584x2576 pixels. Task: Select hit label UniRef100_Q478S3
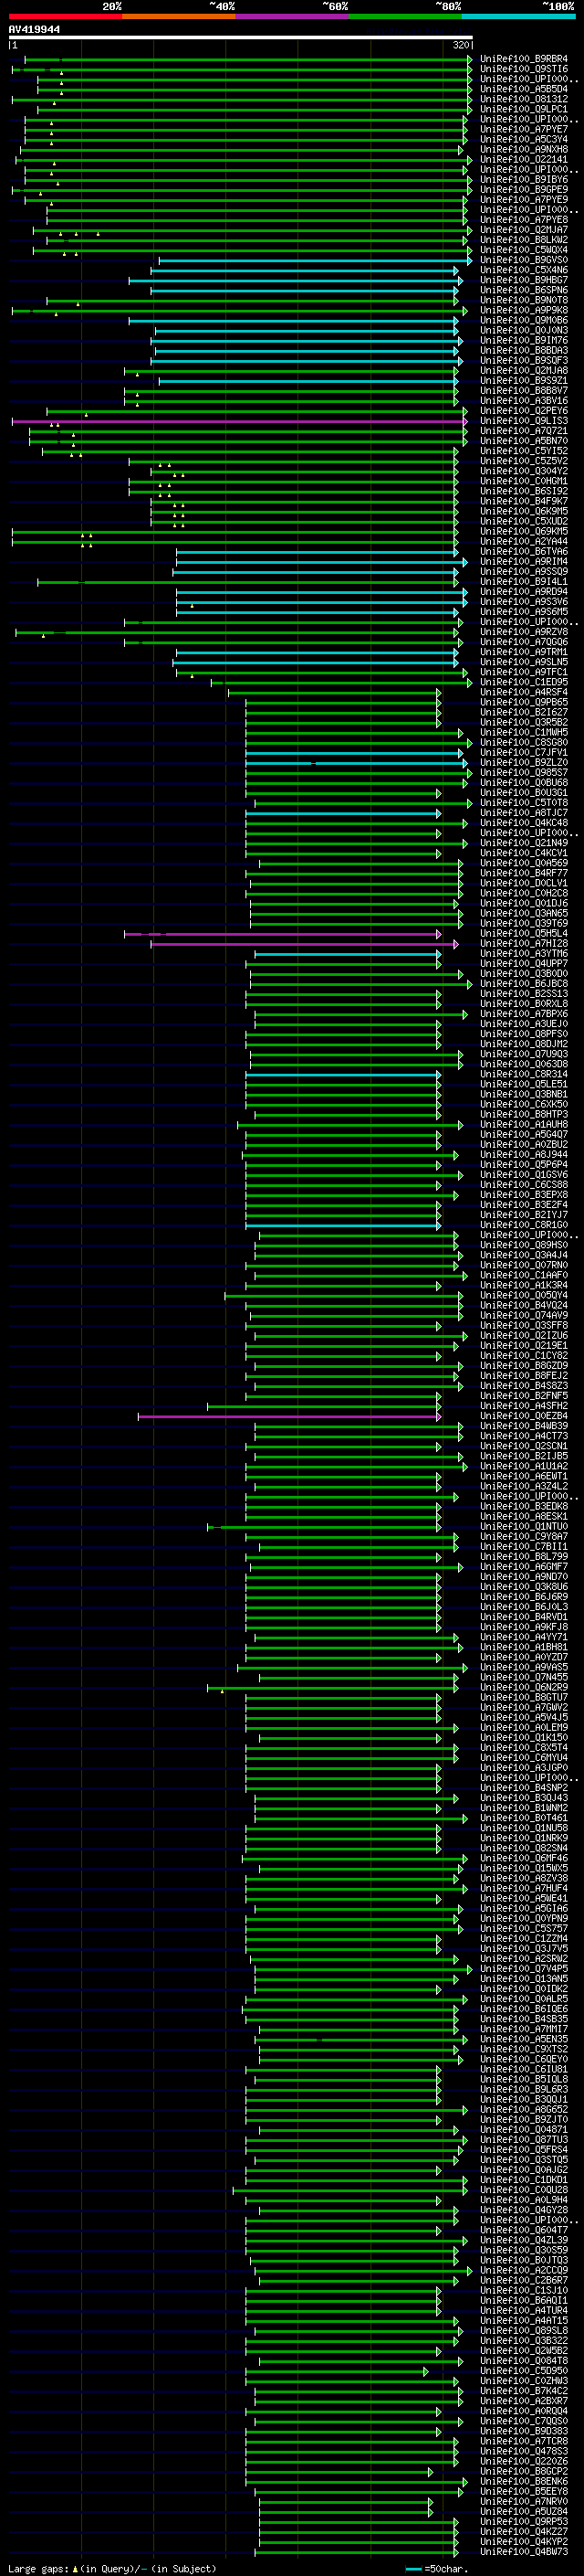pyautogui.click(x=524, y=2450)
